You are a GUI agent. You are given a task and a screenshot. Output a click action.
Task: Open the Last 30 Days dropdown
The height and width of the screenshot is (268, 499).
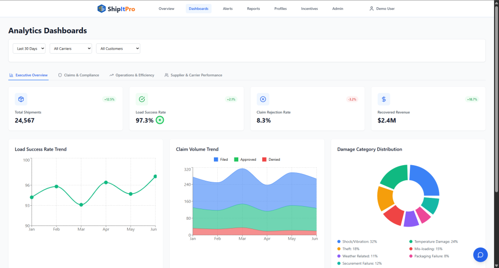coord(29,49)
